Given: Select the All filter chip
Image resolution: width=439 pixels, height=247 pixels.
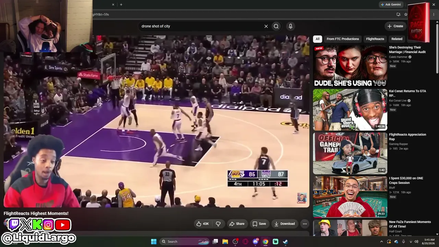Looking at the screenshot, I should pos(318,39).
